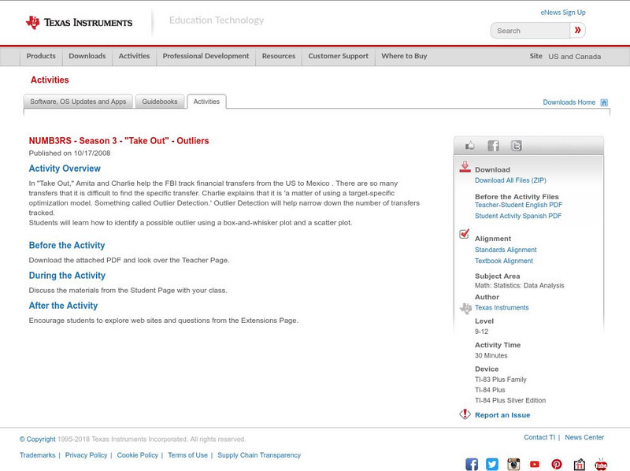Click the Activity Overview heading

tap(65, 169)
